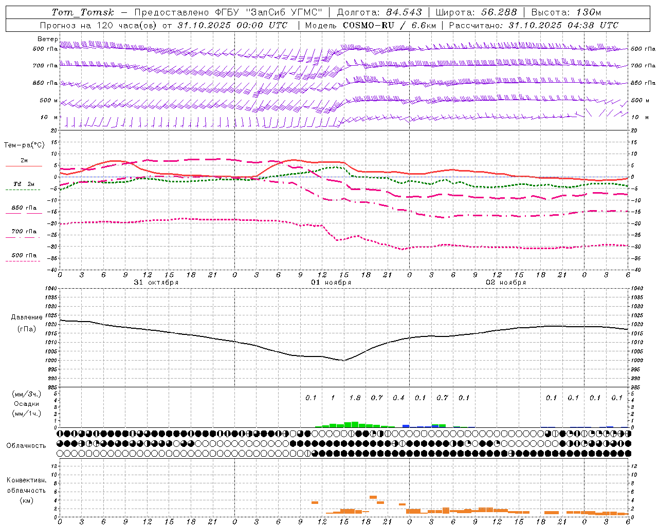The height and width of the screenshot is (526, 658).
Task: Select the 'Долгота: 84.543' header value
Action: pyautogui.click(x=379, y=12)
